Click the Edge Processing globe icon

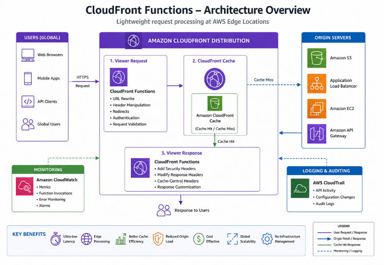tap(86, 239)
